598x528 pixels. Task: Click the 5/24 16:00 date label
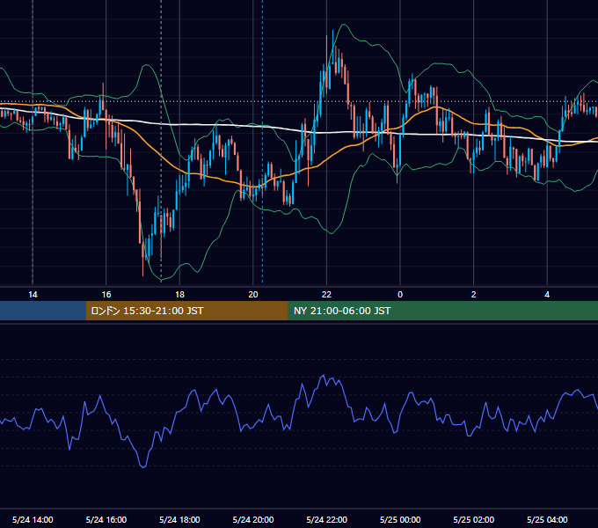pyautogui.click(x=106, y=519)
